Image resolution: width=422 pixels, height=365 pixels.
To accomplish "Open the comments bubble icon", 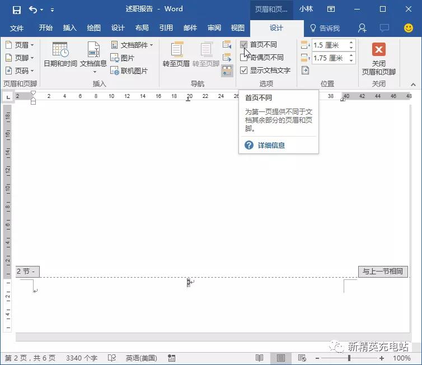I will [x=385, y=28].
